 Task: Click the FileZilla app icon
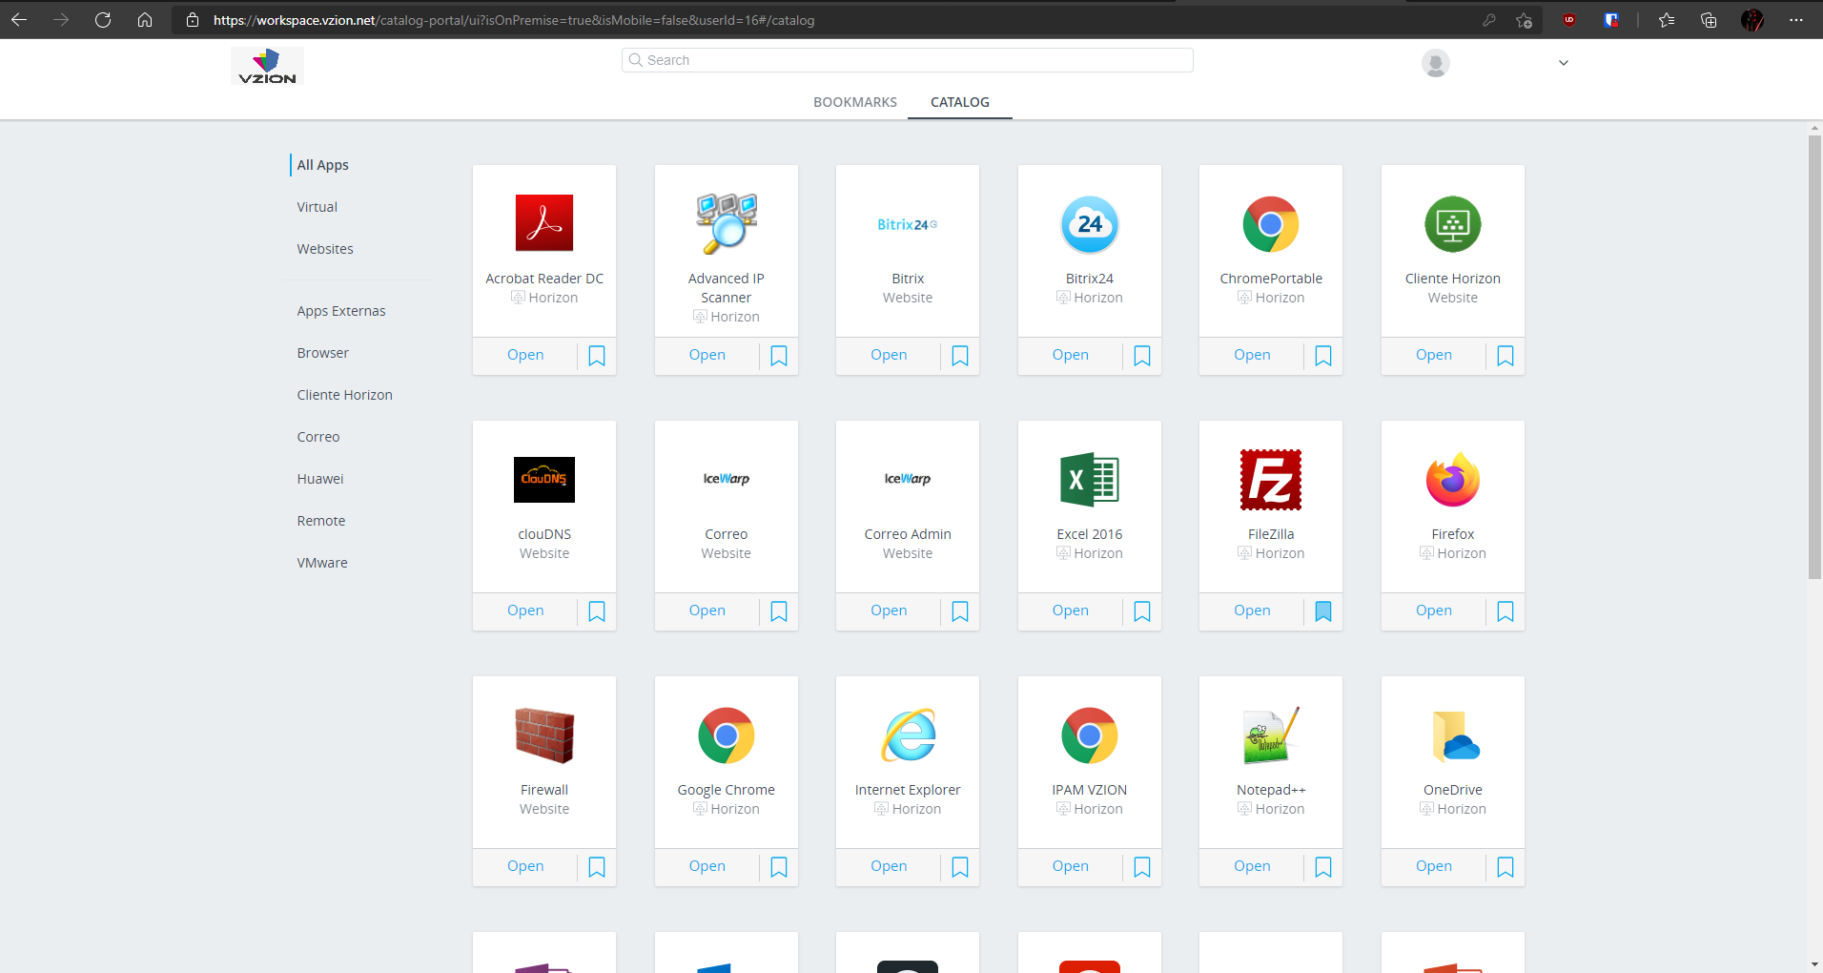click(1271, 480)
